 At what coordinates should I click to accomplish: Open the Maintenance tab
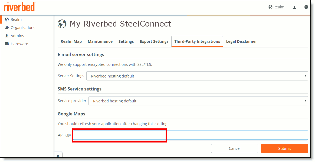(100, 41)
